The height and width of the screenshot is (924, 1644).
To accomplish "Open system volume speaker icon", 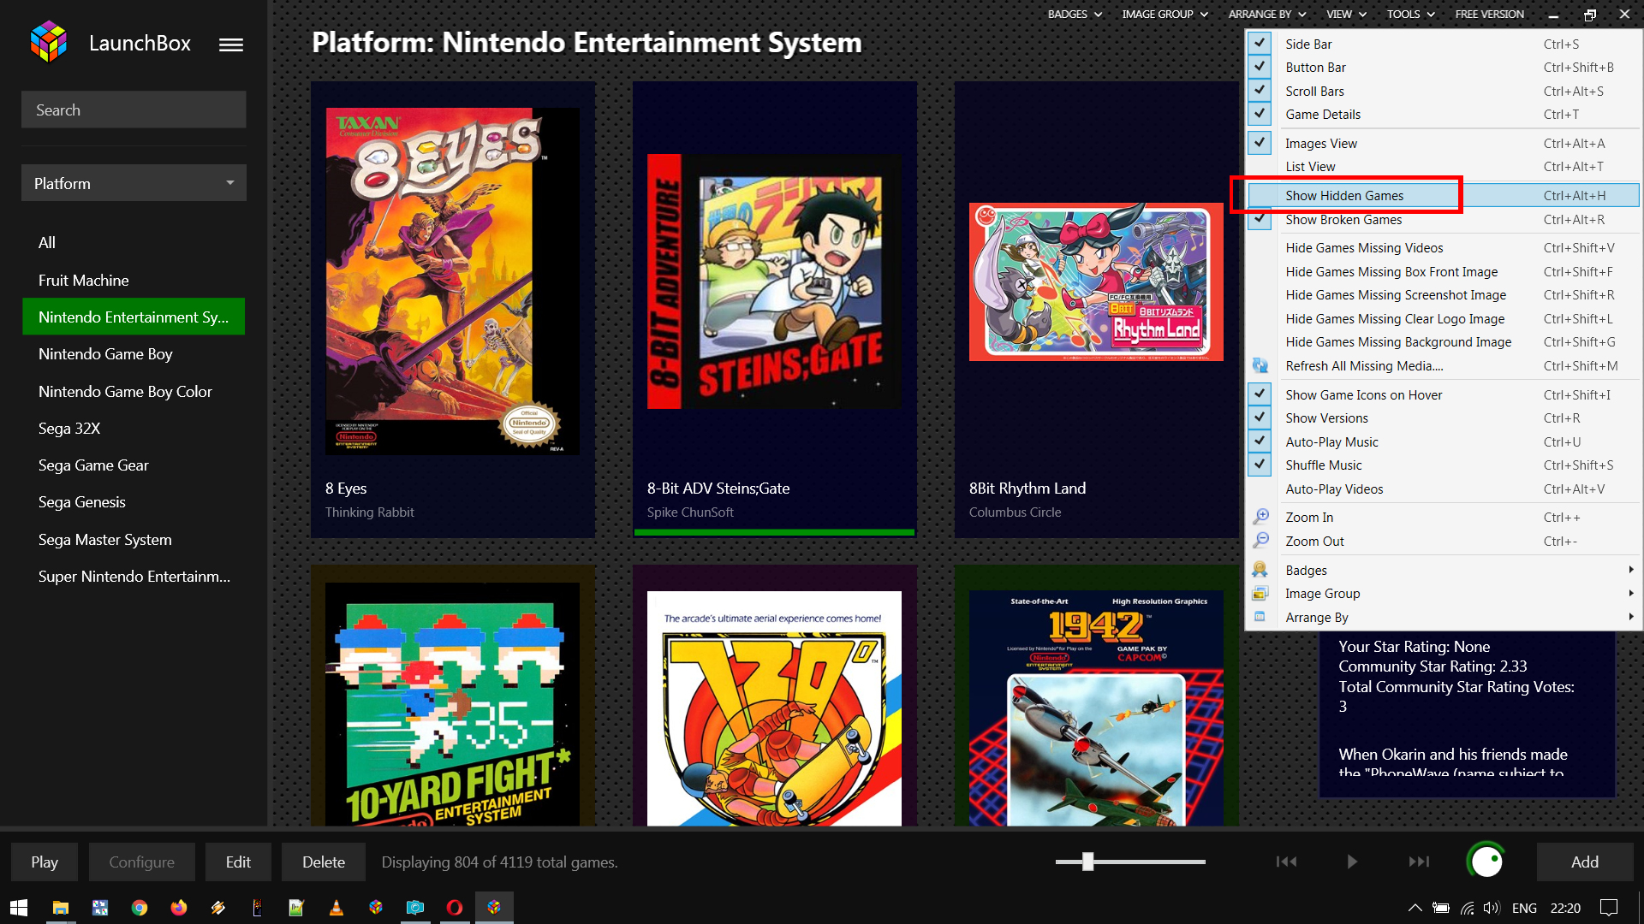I will point(1492,908).
